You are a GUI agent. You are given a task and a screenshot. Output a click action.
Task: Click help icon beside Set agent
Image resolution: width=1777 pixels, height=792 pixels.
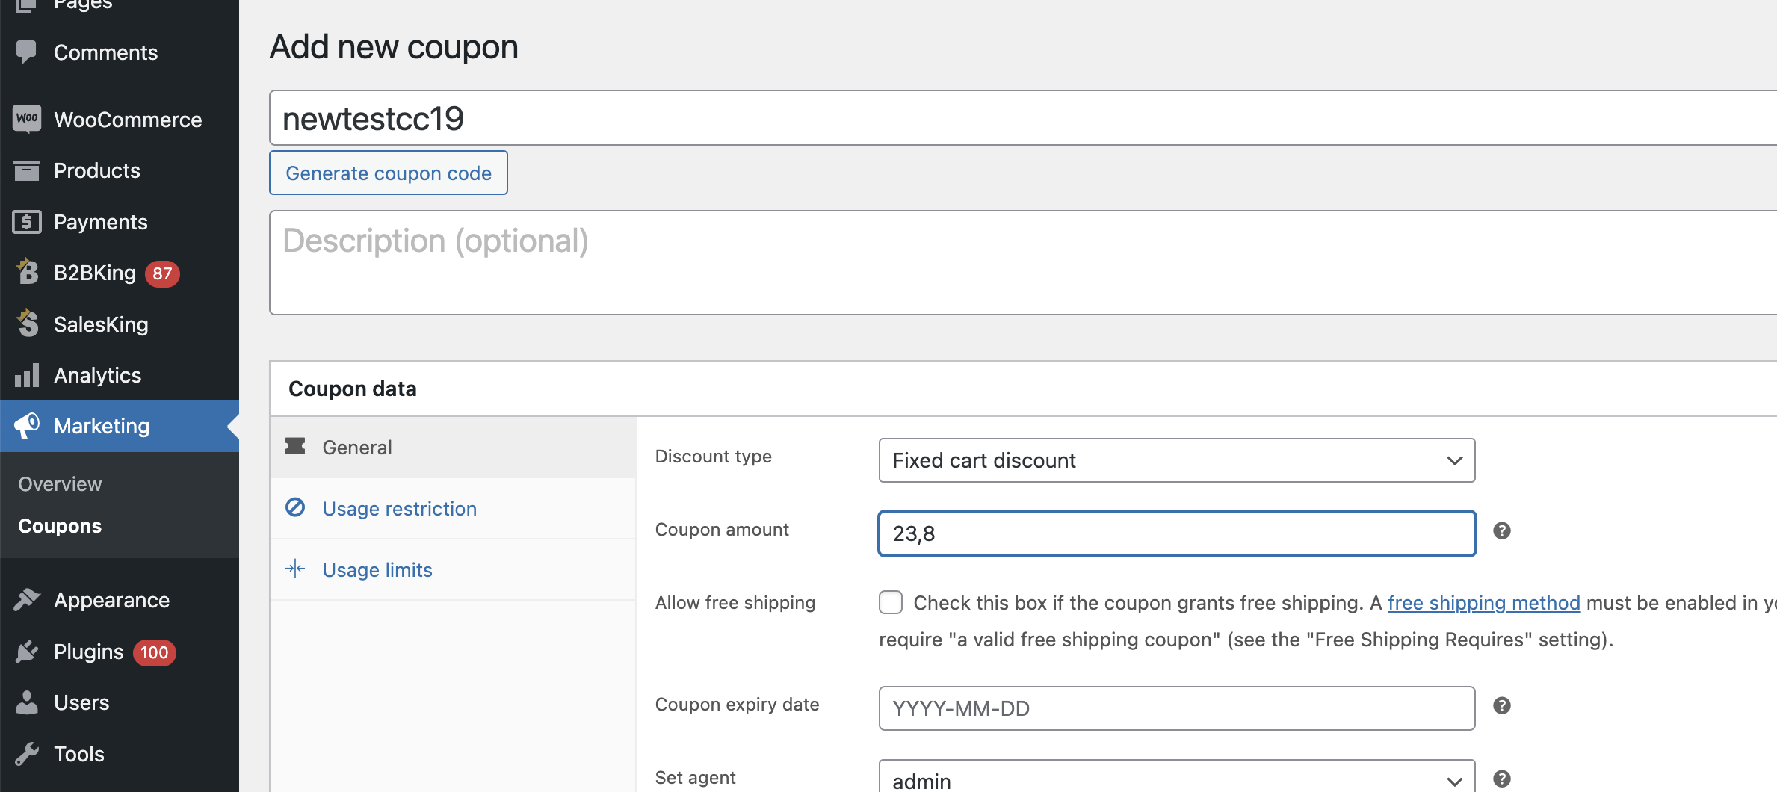click(x=1502, y=779)
